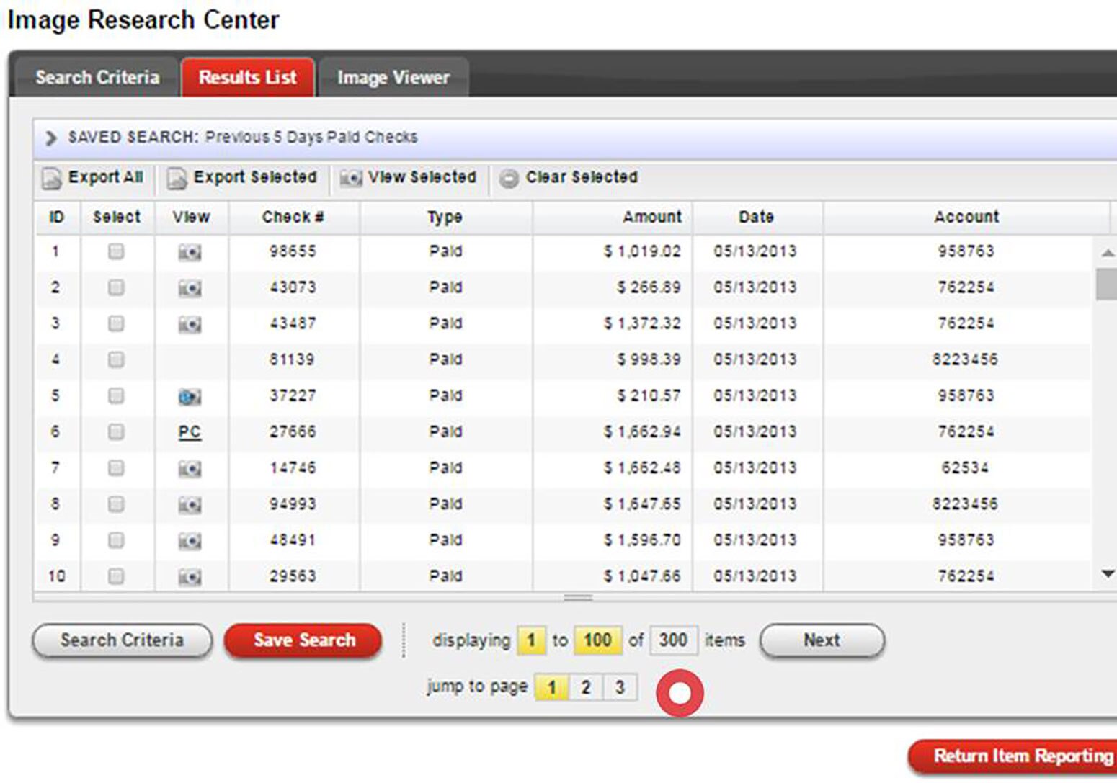The image size is (1117, 783).
Task: Check the select box for row 8
Action: (116, 504)
